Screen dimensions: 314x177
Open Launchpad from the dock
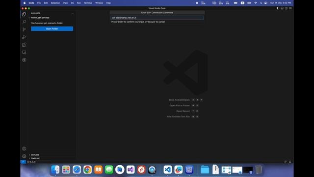pyautogui.click(x=66, y=170)
